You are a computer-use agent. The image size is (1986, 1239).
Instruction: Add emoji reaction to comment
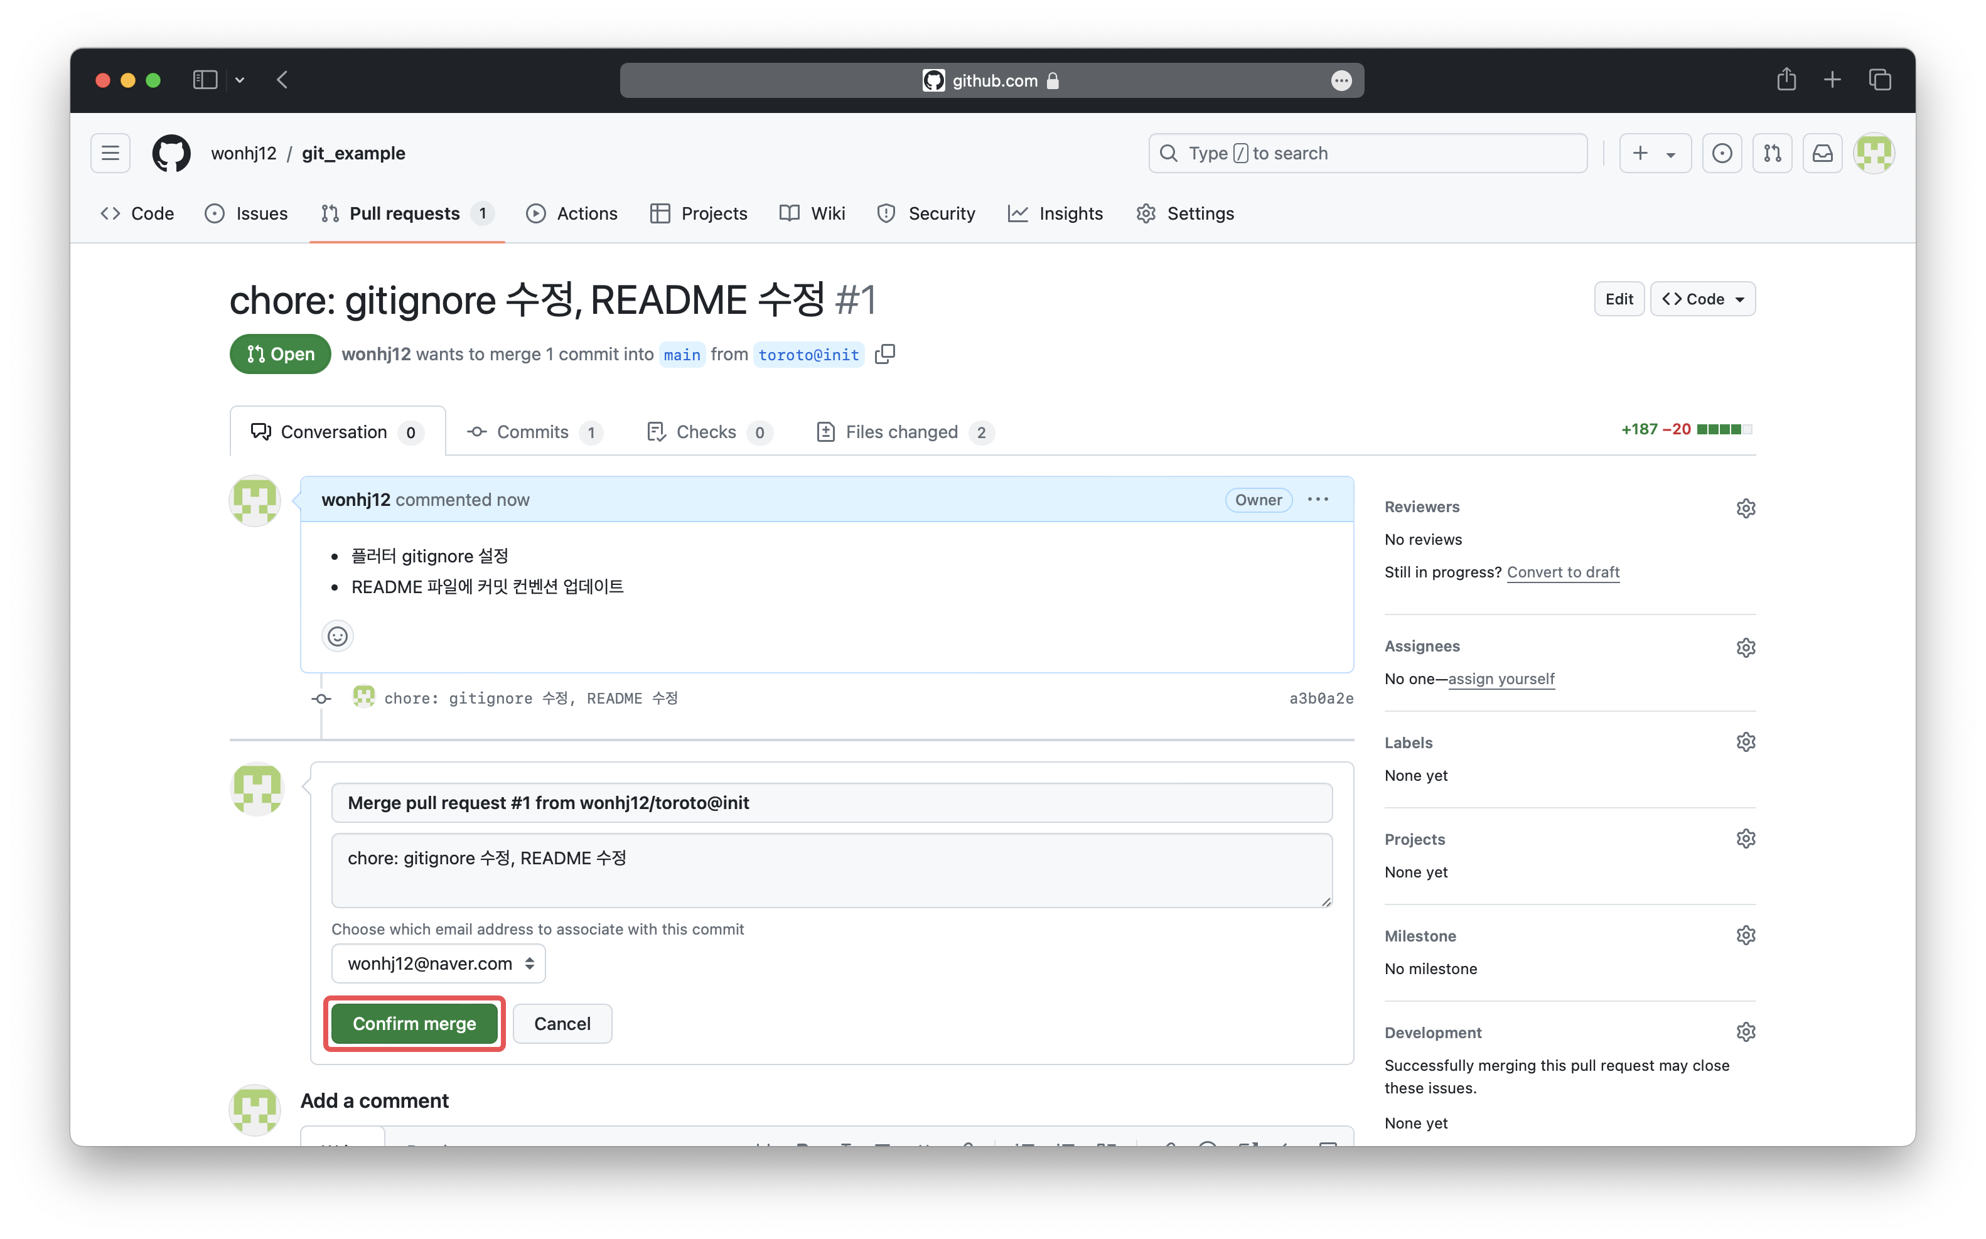[x=338, y=636]
